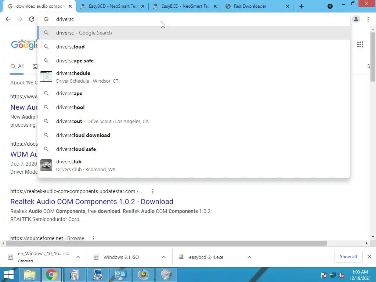Image resolution: width=376 pixels, height=282 pixels.
Task: Switch to the first EasyBCD NeoSmart tab
Action: [112, 6]
